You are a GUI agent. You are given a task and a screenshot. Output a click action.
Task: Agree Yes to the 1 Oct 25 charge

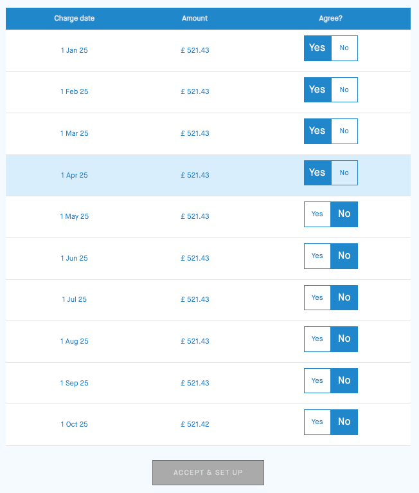[317, 422]
